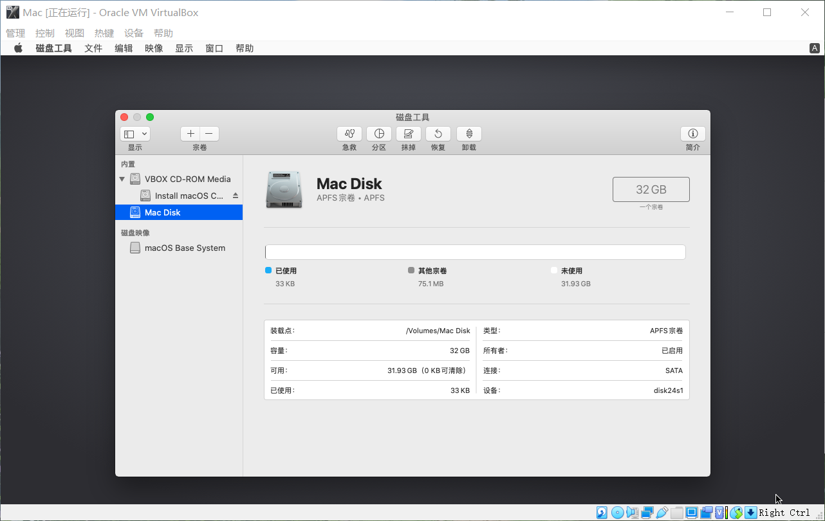This screenshot has width=825, height=521.
Task: Click the blue 已使用 legend swatch
Action: pyautogui.click(x=268, y=271)
